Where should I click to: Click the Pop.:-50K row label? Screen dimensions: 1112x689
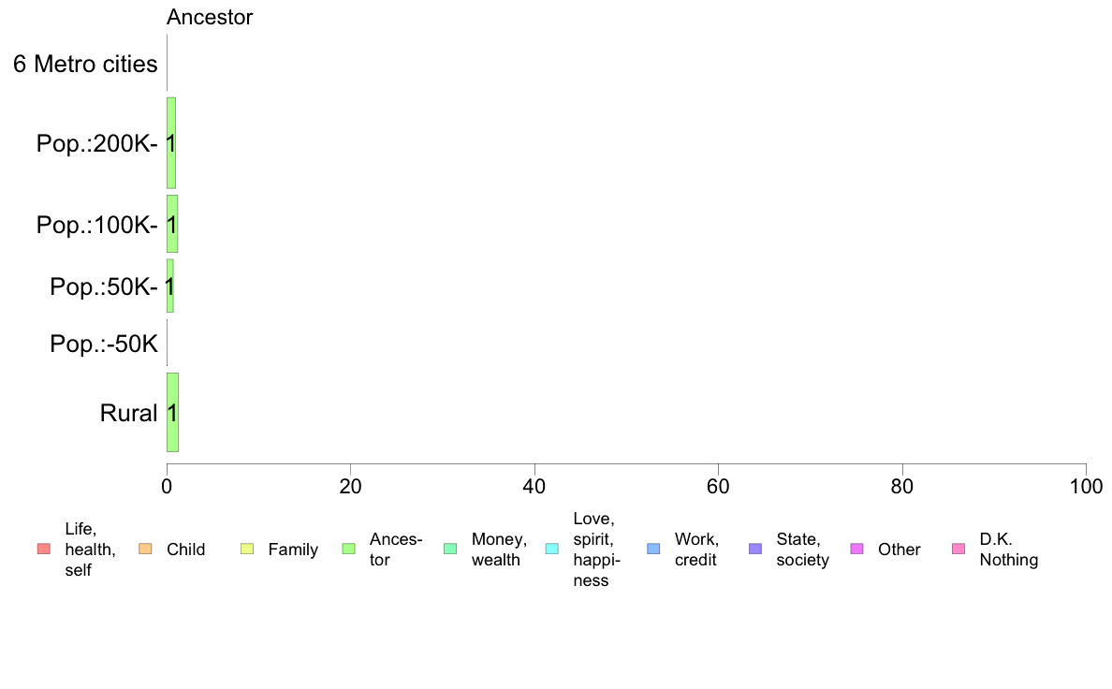104,344
